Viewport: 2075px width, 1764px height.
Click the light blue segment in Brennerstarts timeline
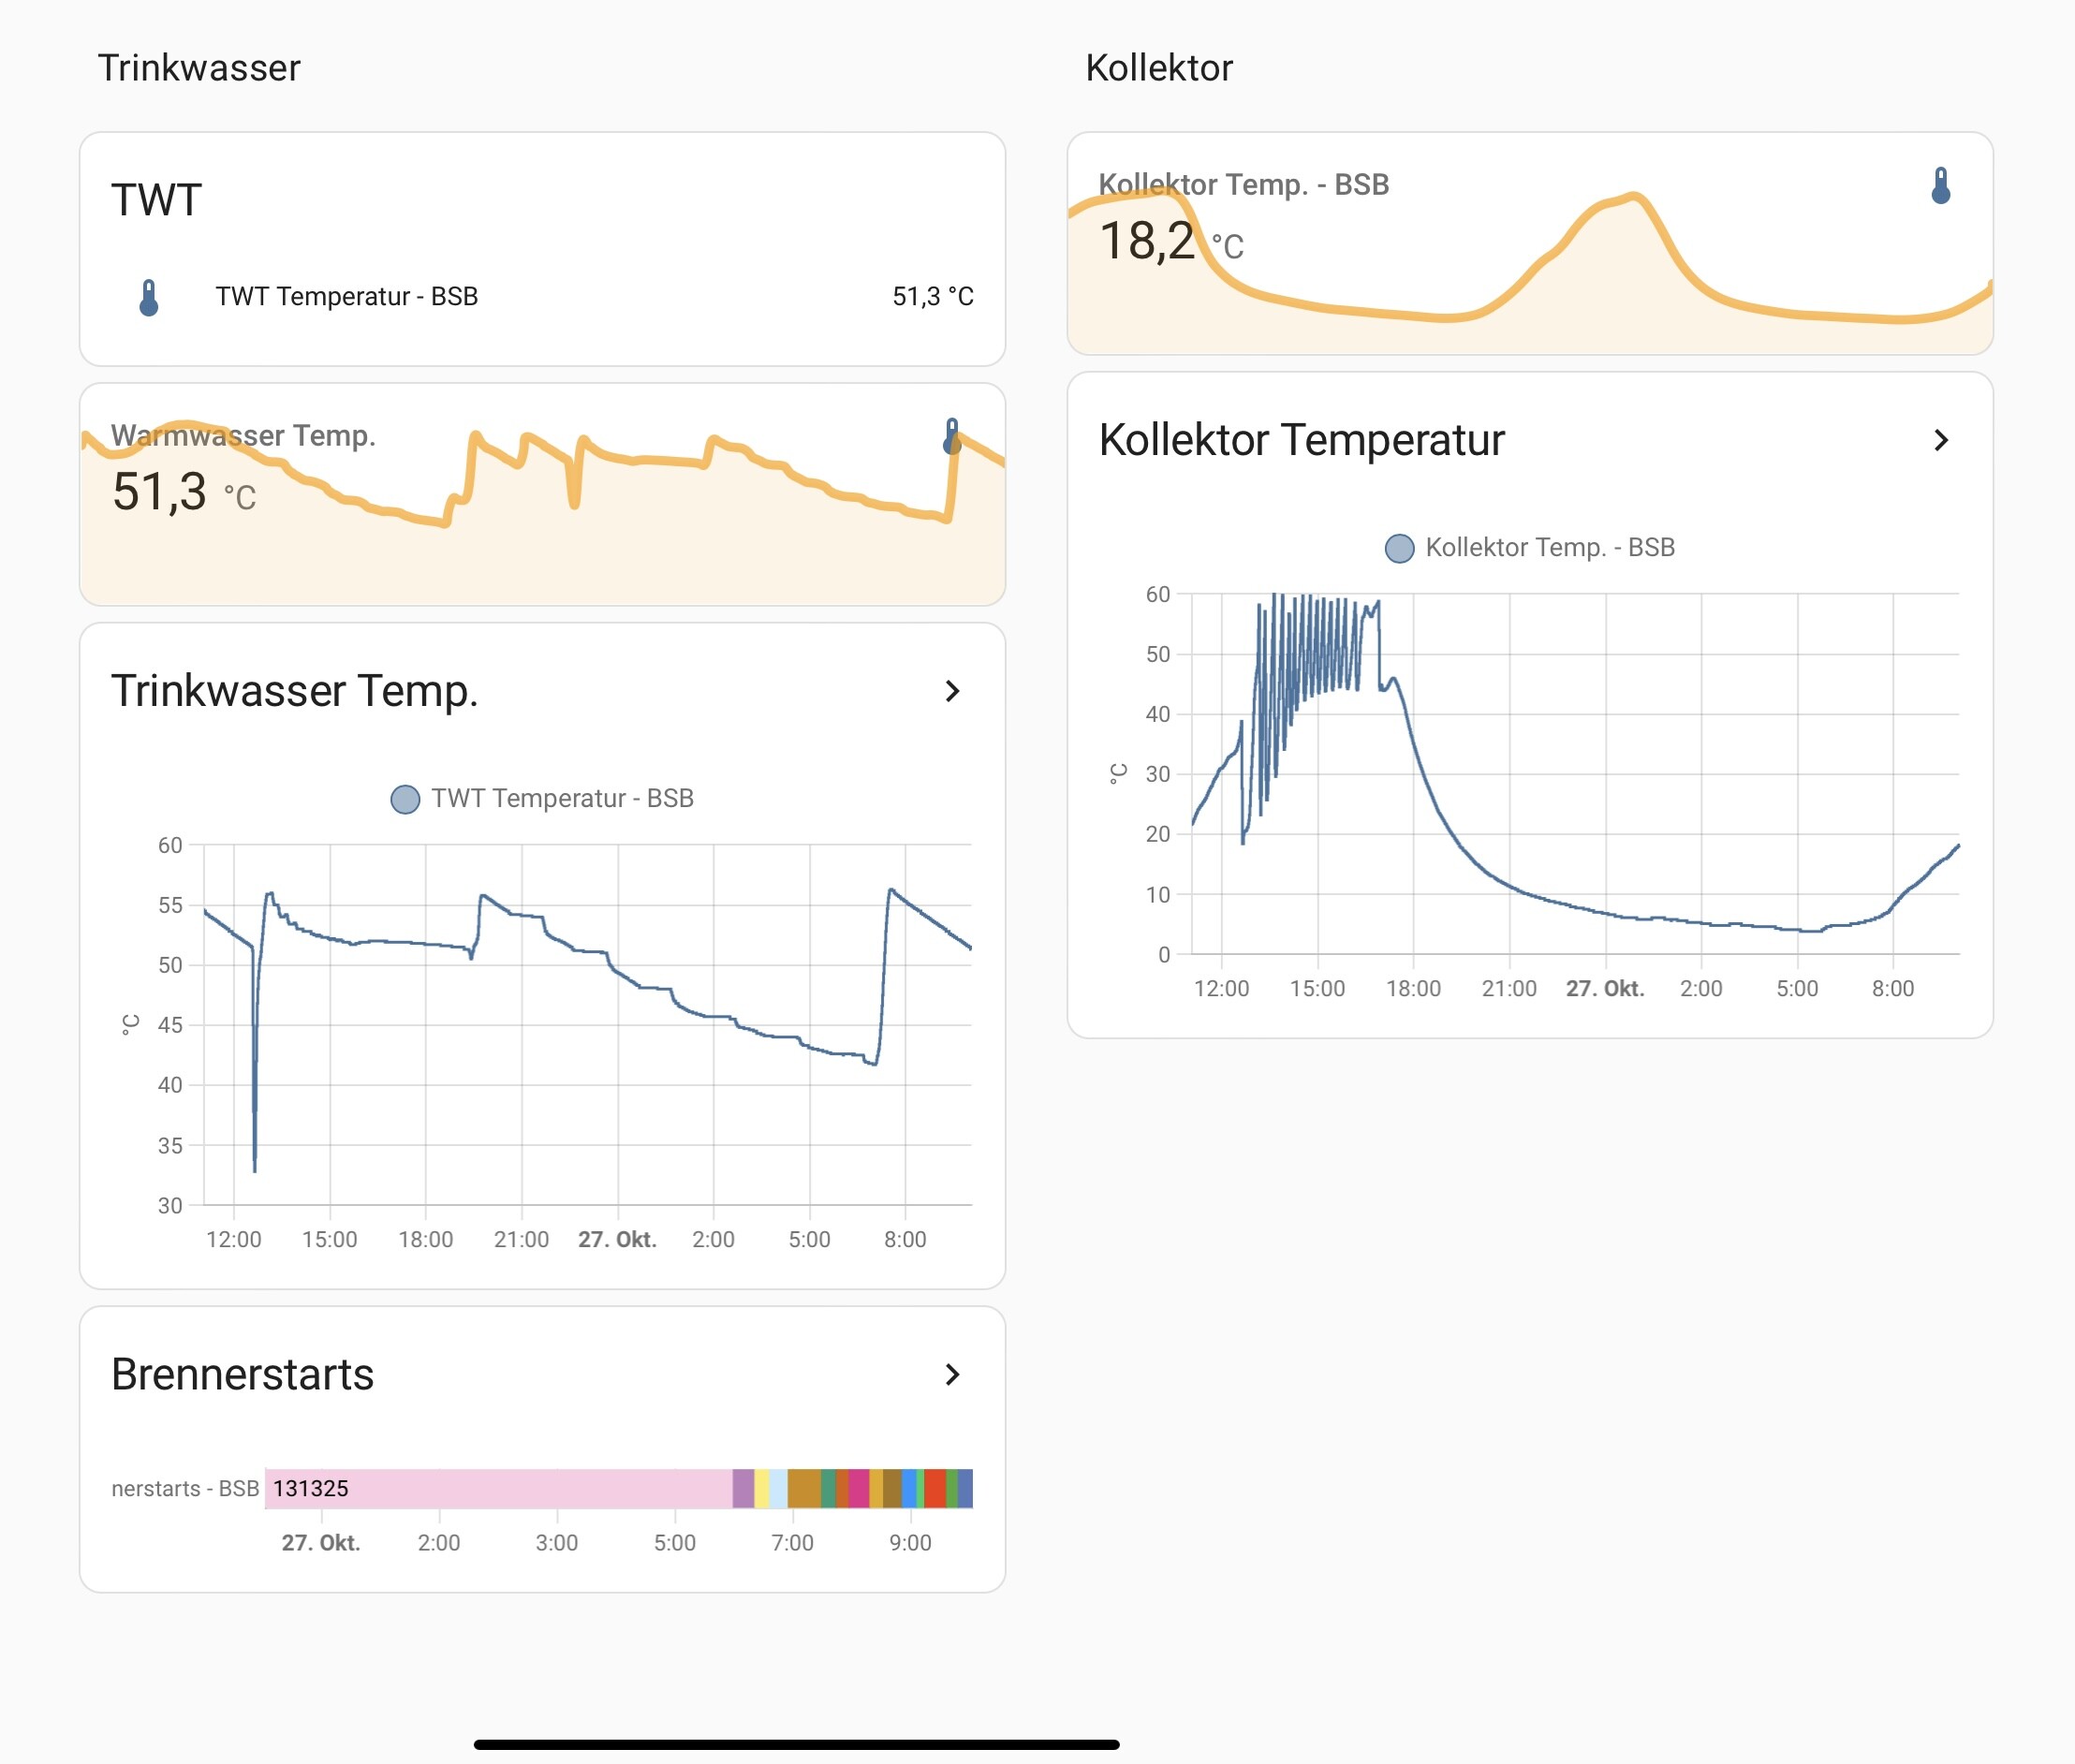tap(778, 1488)
